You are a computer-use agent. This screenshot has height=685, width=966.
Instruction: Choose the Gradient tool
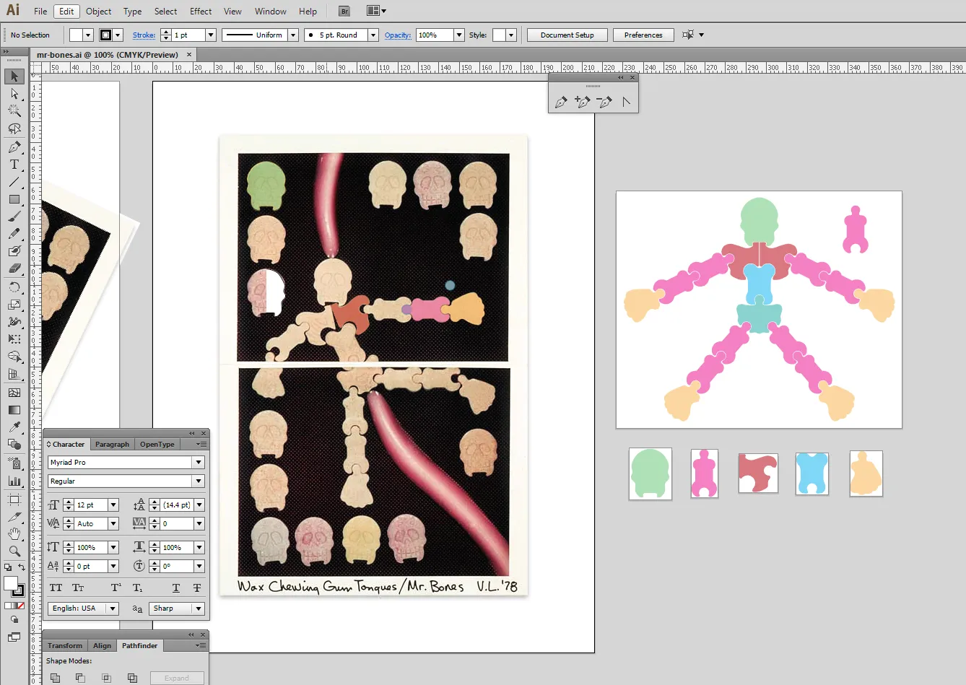click(14, 410)
